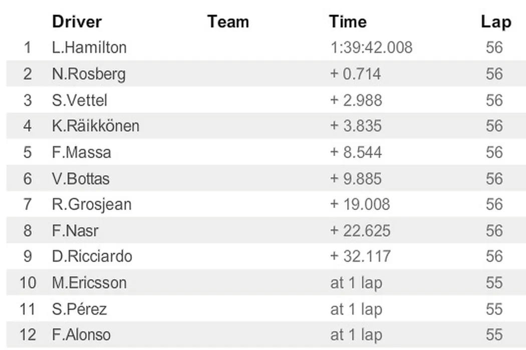This screenshot has height=350, width=526.
Task: Click on F.Nasr driver name
Action: point(75,230)
